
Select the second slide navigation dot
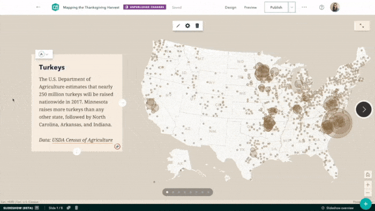click(x=173, y=192)
